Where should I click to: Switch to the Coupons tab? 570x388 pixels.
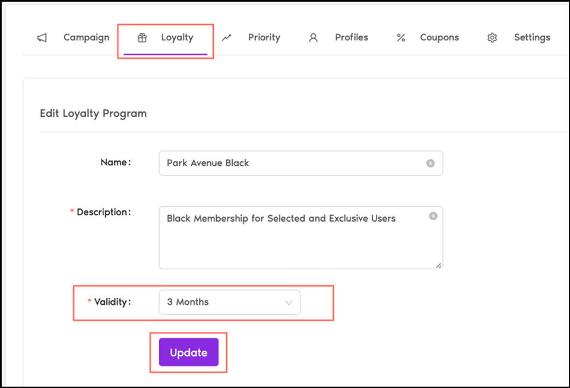439,37
